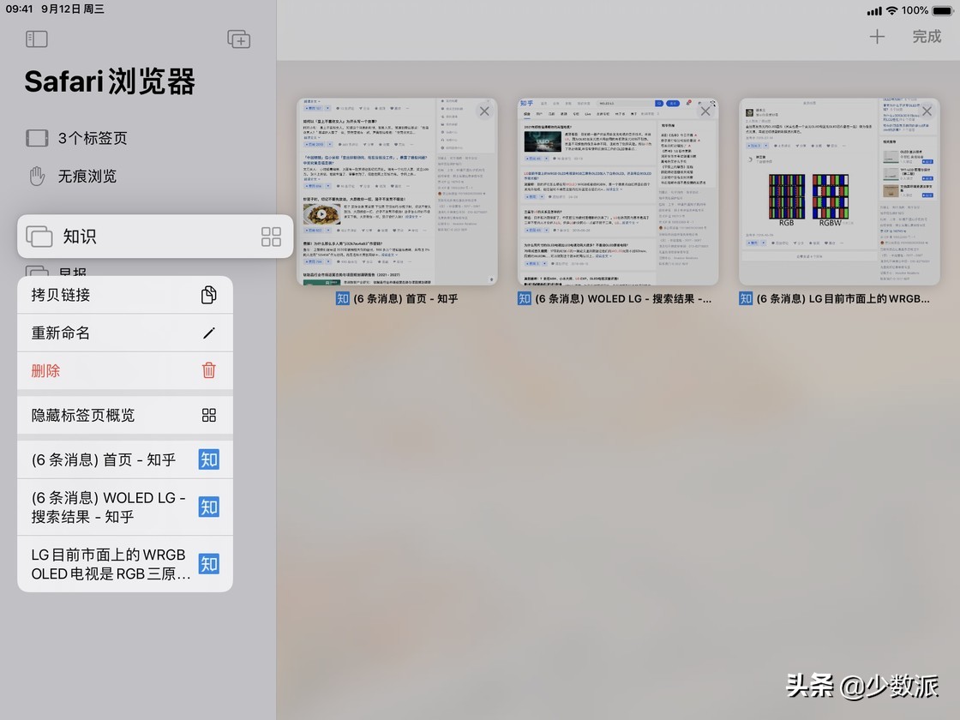This screenshot has height=720, width=960.
Task: Select the 知识 tab group
Action: tap(155, 237)
